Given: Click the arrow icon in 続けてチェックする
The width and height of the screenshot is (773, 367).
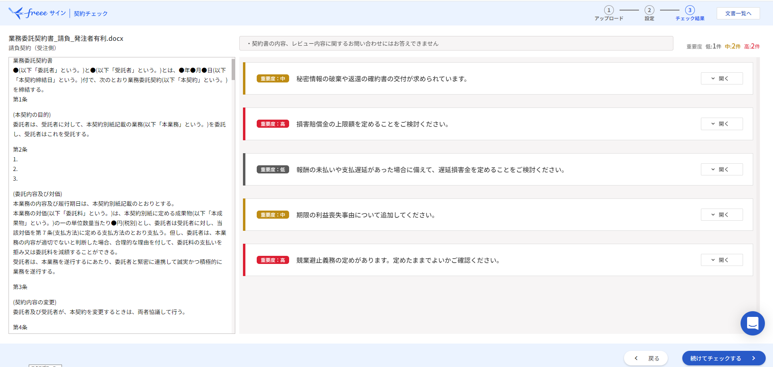Looking at the screenshot, I should (754, 358).
